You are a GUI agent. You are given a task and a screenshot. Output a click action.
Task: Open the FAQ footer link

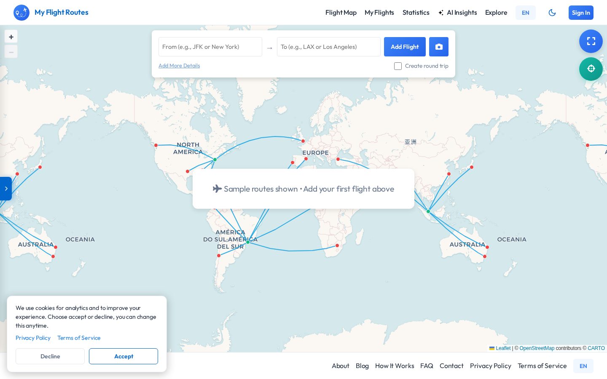(x=427, y=366)
